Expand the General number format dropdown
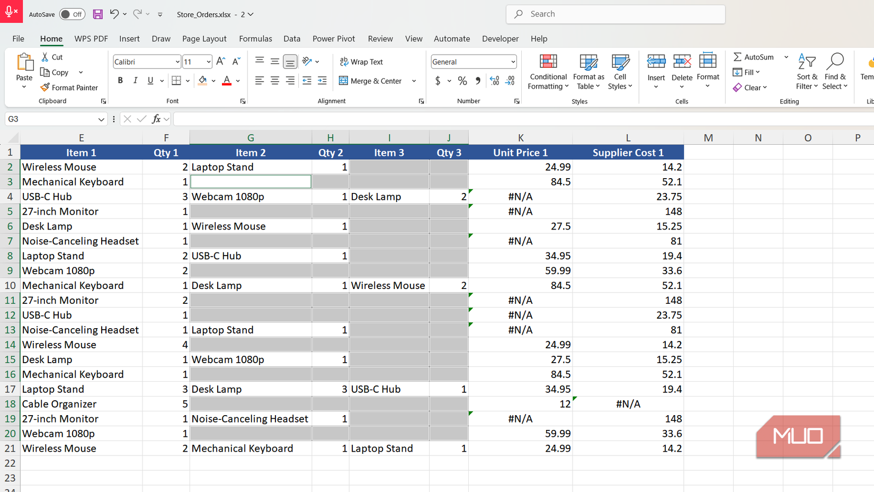Viewport: 874px width, 492px height. click(x=513, y=62)
